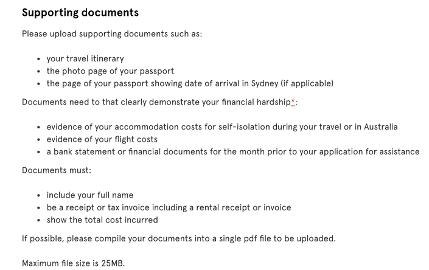429x270 pixels.
Task: Select the 'evidence of your flight costs' bullet
Action: coord(102,139)
